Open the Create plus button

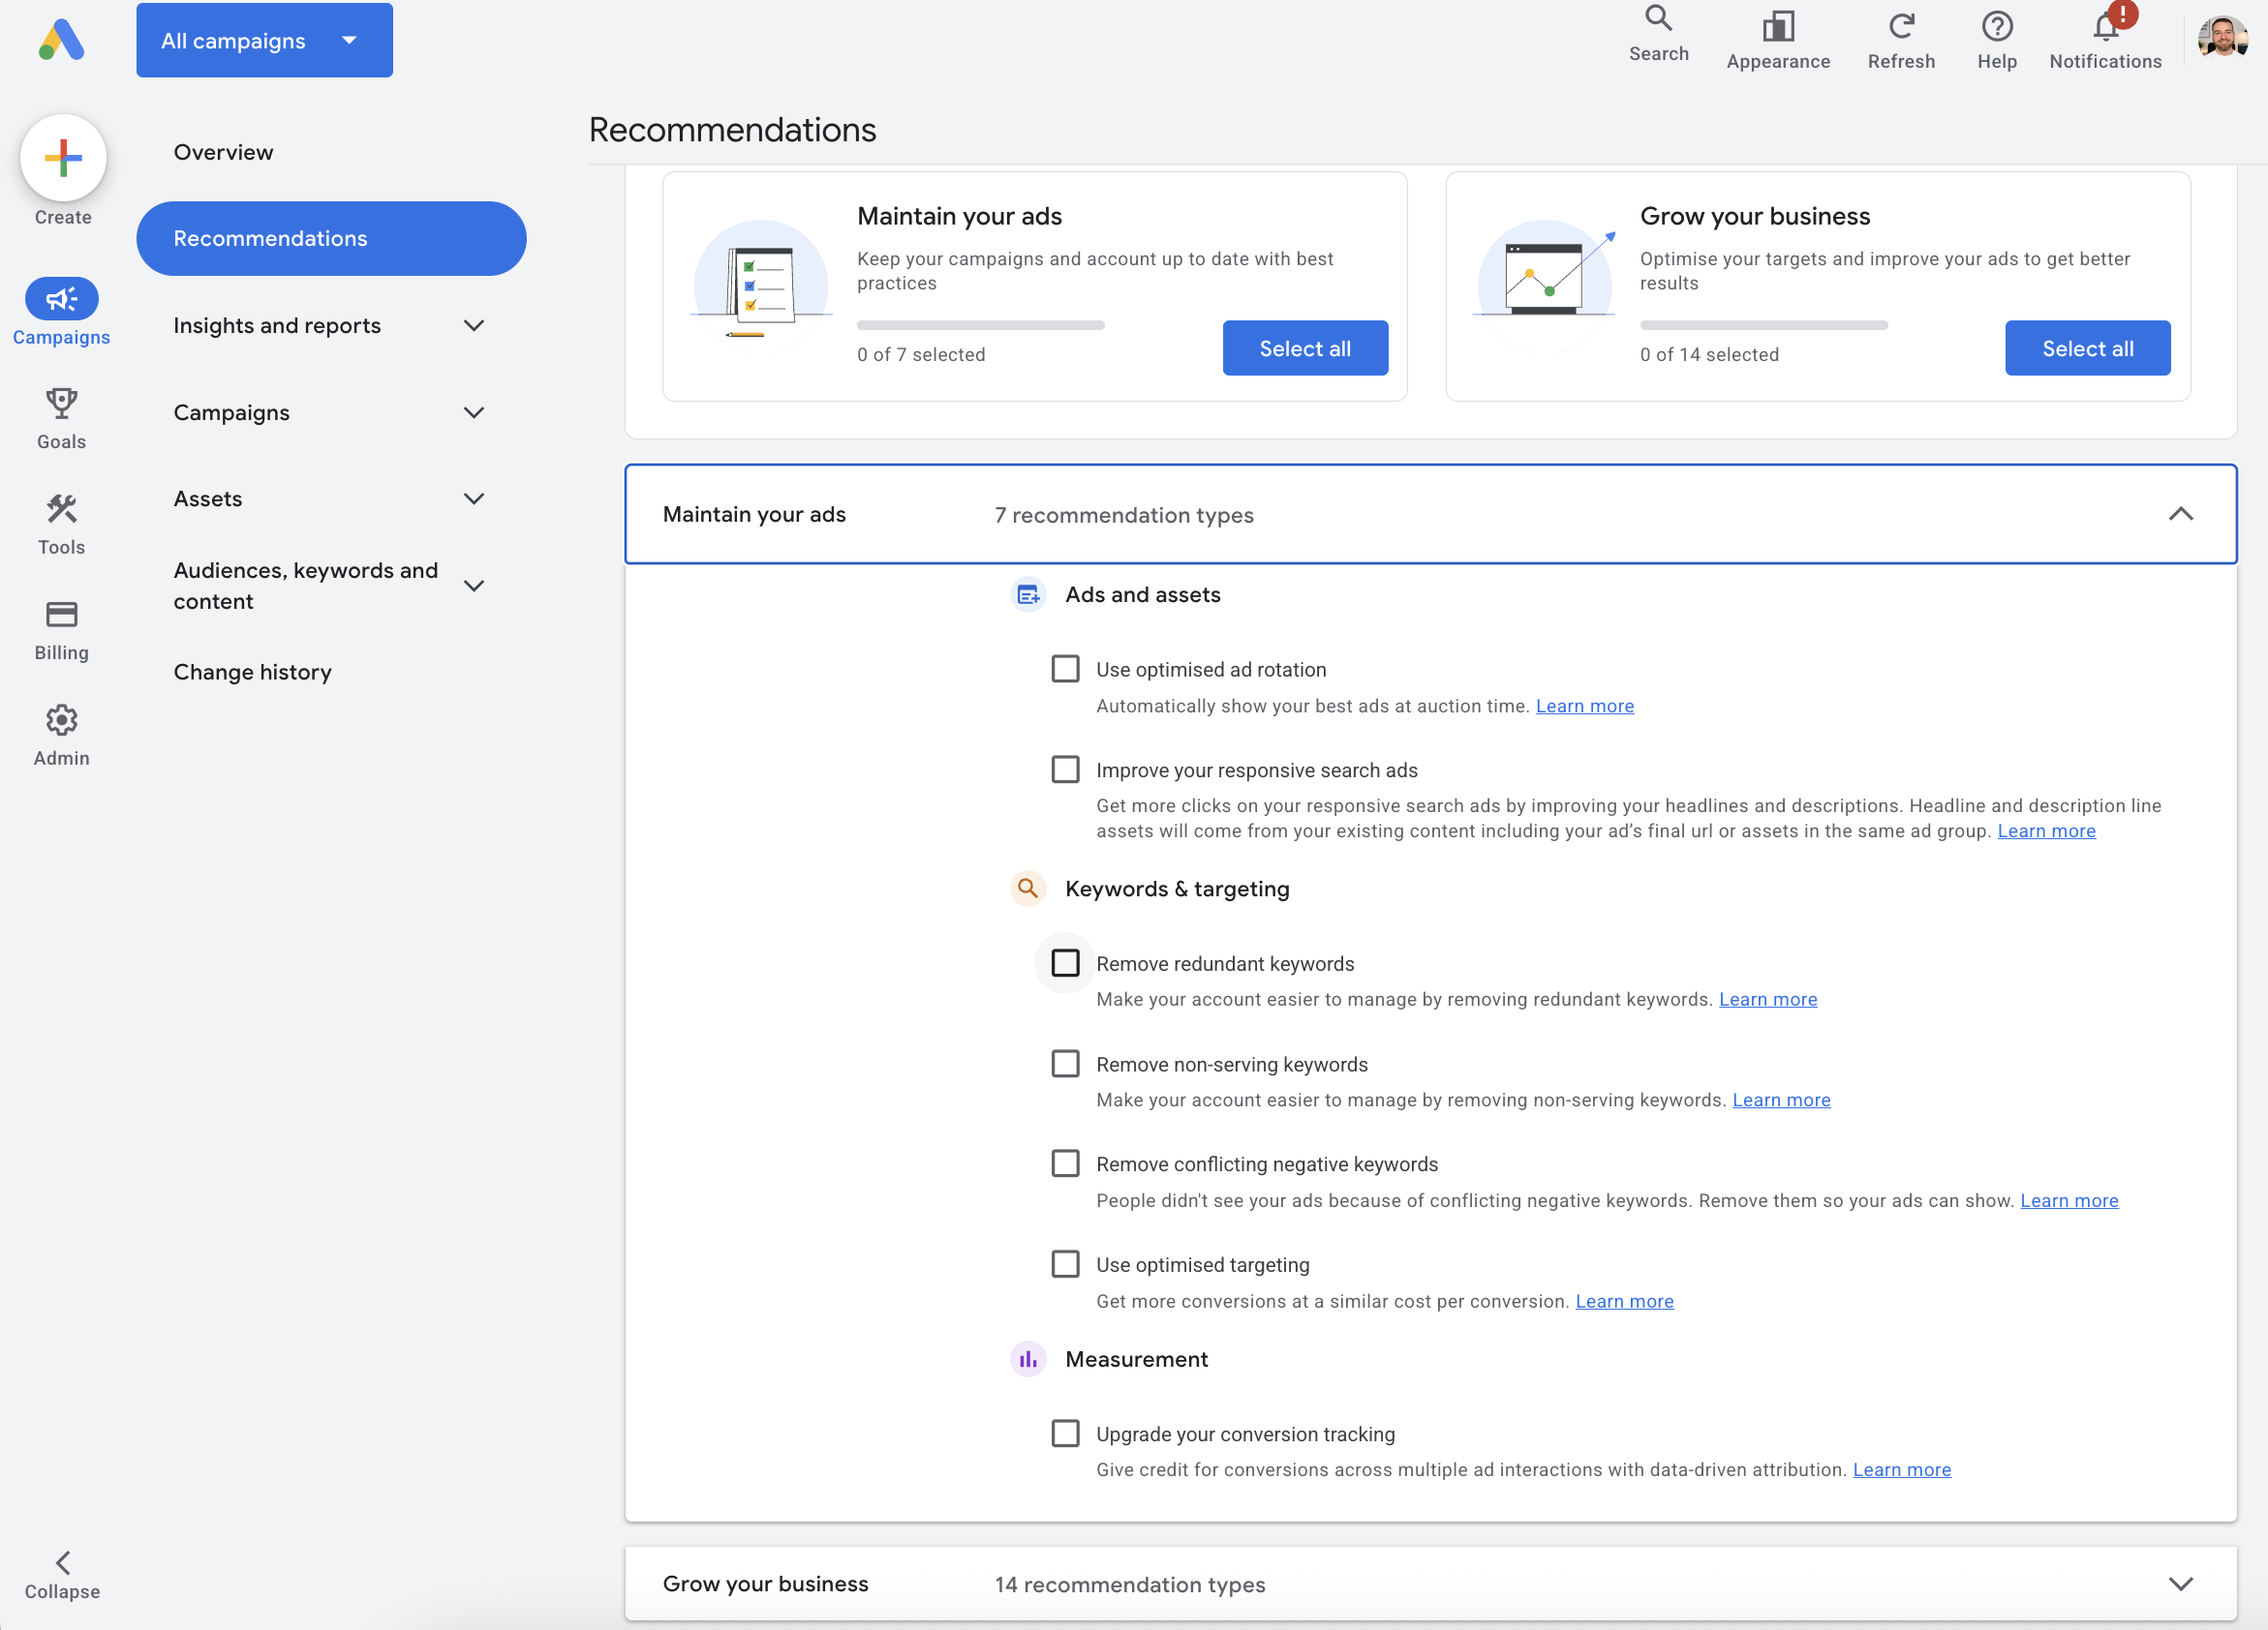click(63, 157)
